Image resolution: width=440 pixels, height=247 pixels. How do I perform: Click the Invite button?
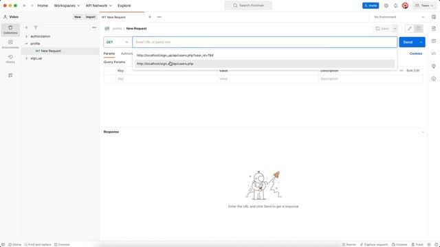[371, 5]
